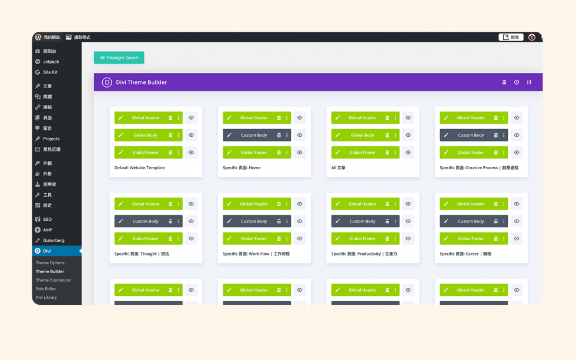Screen dimensions: 576x360
Task: Toggle Custom Body visibility in Home template
Action: 300,135
